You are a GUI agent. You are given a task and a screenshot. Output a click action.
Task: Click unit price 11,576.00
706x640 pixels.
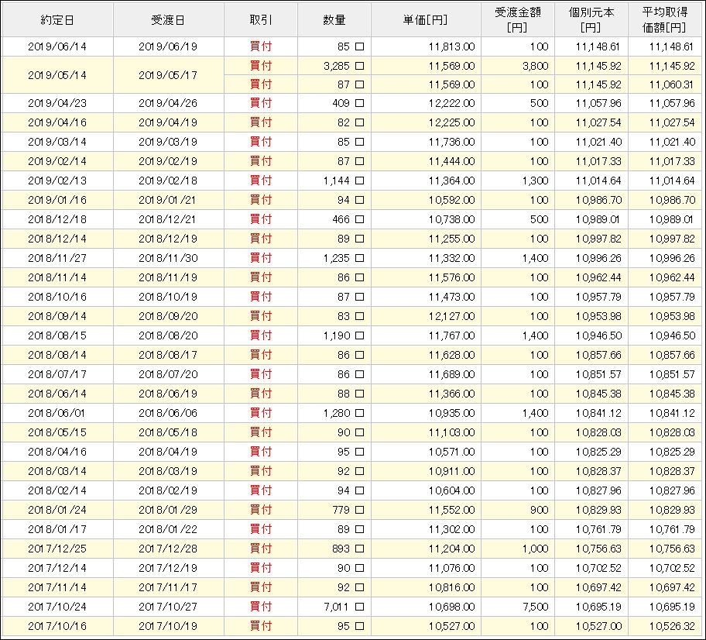tap(451, 277)
